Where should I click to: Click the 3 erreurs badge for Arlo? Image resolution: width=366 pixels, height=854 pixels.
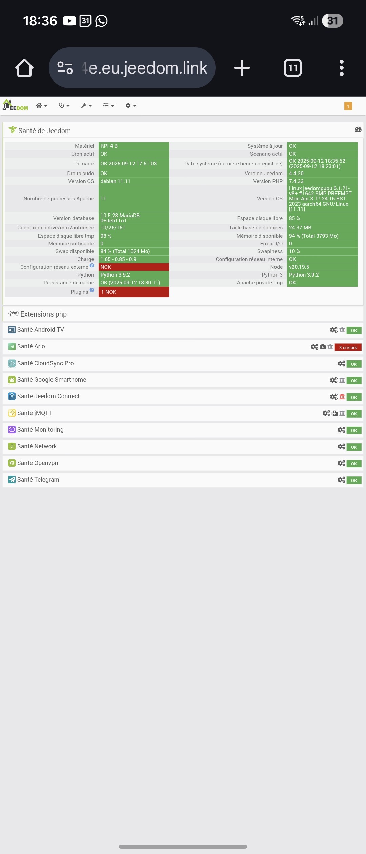348,347
